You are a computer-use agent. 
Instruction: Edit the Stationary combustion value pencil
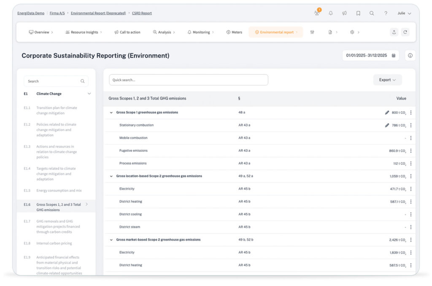(x=387, y=125)
